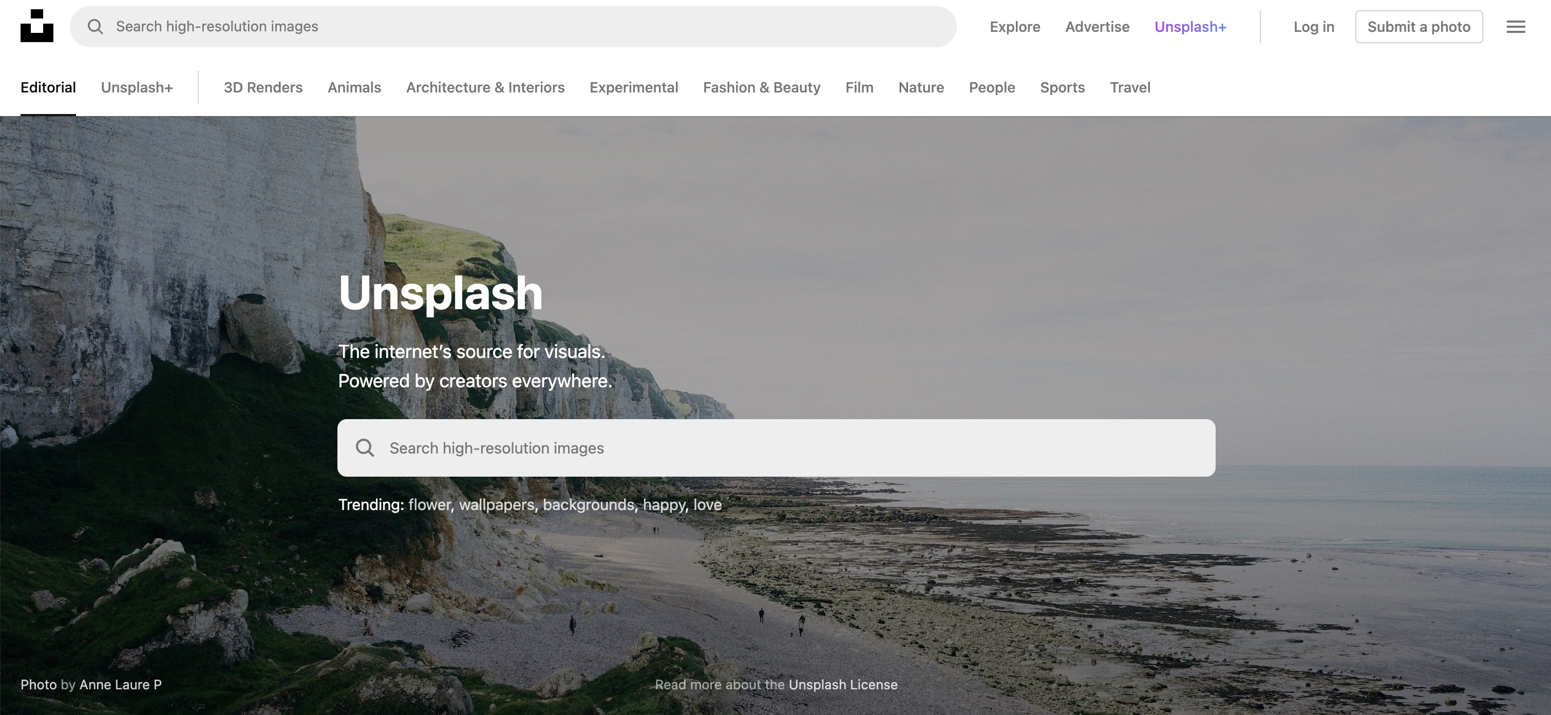Click the magnifier icon in hero search box
1551x715 pixels.
[x=365, y=447]
